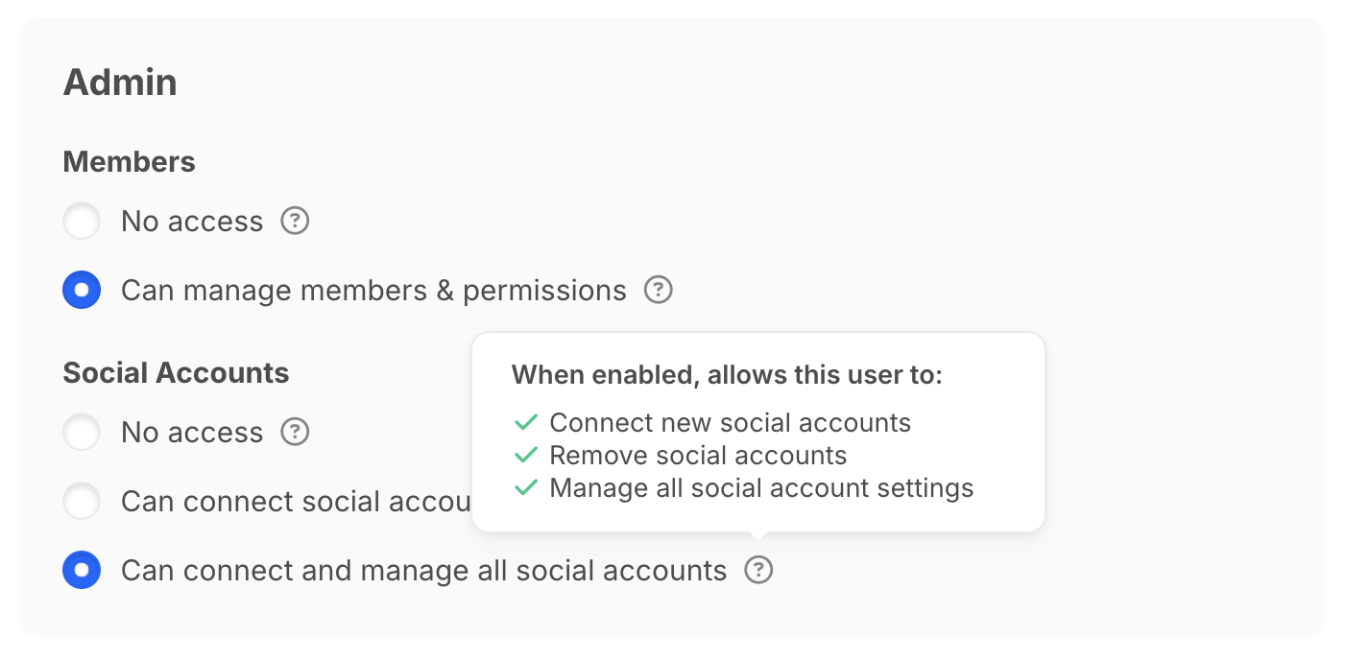Click the 'Connect new social accounts' tooltip text
Image resolution: width=1346 pixels, height=660 pixels.
pos(731,422)
